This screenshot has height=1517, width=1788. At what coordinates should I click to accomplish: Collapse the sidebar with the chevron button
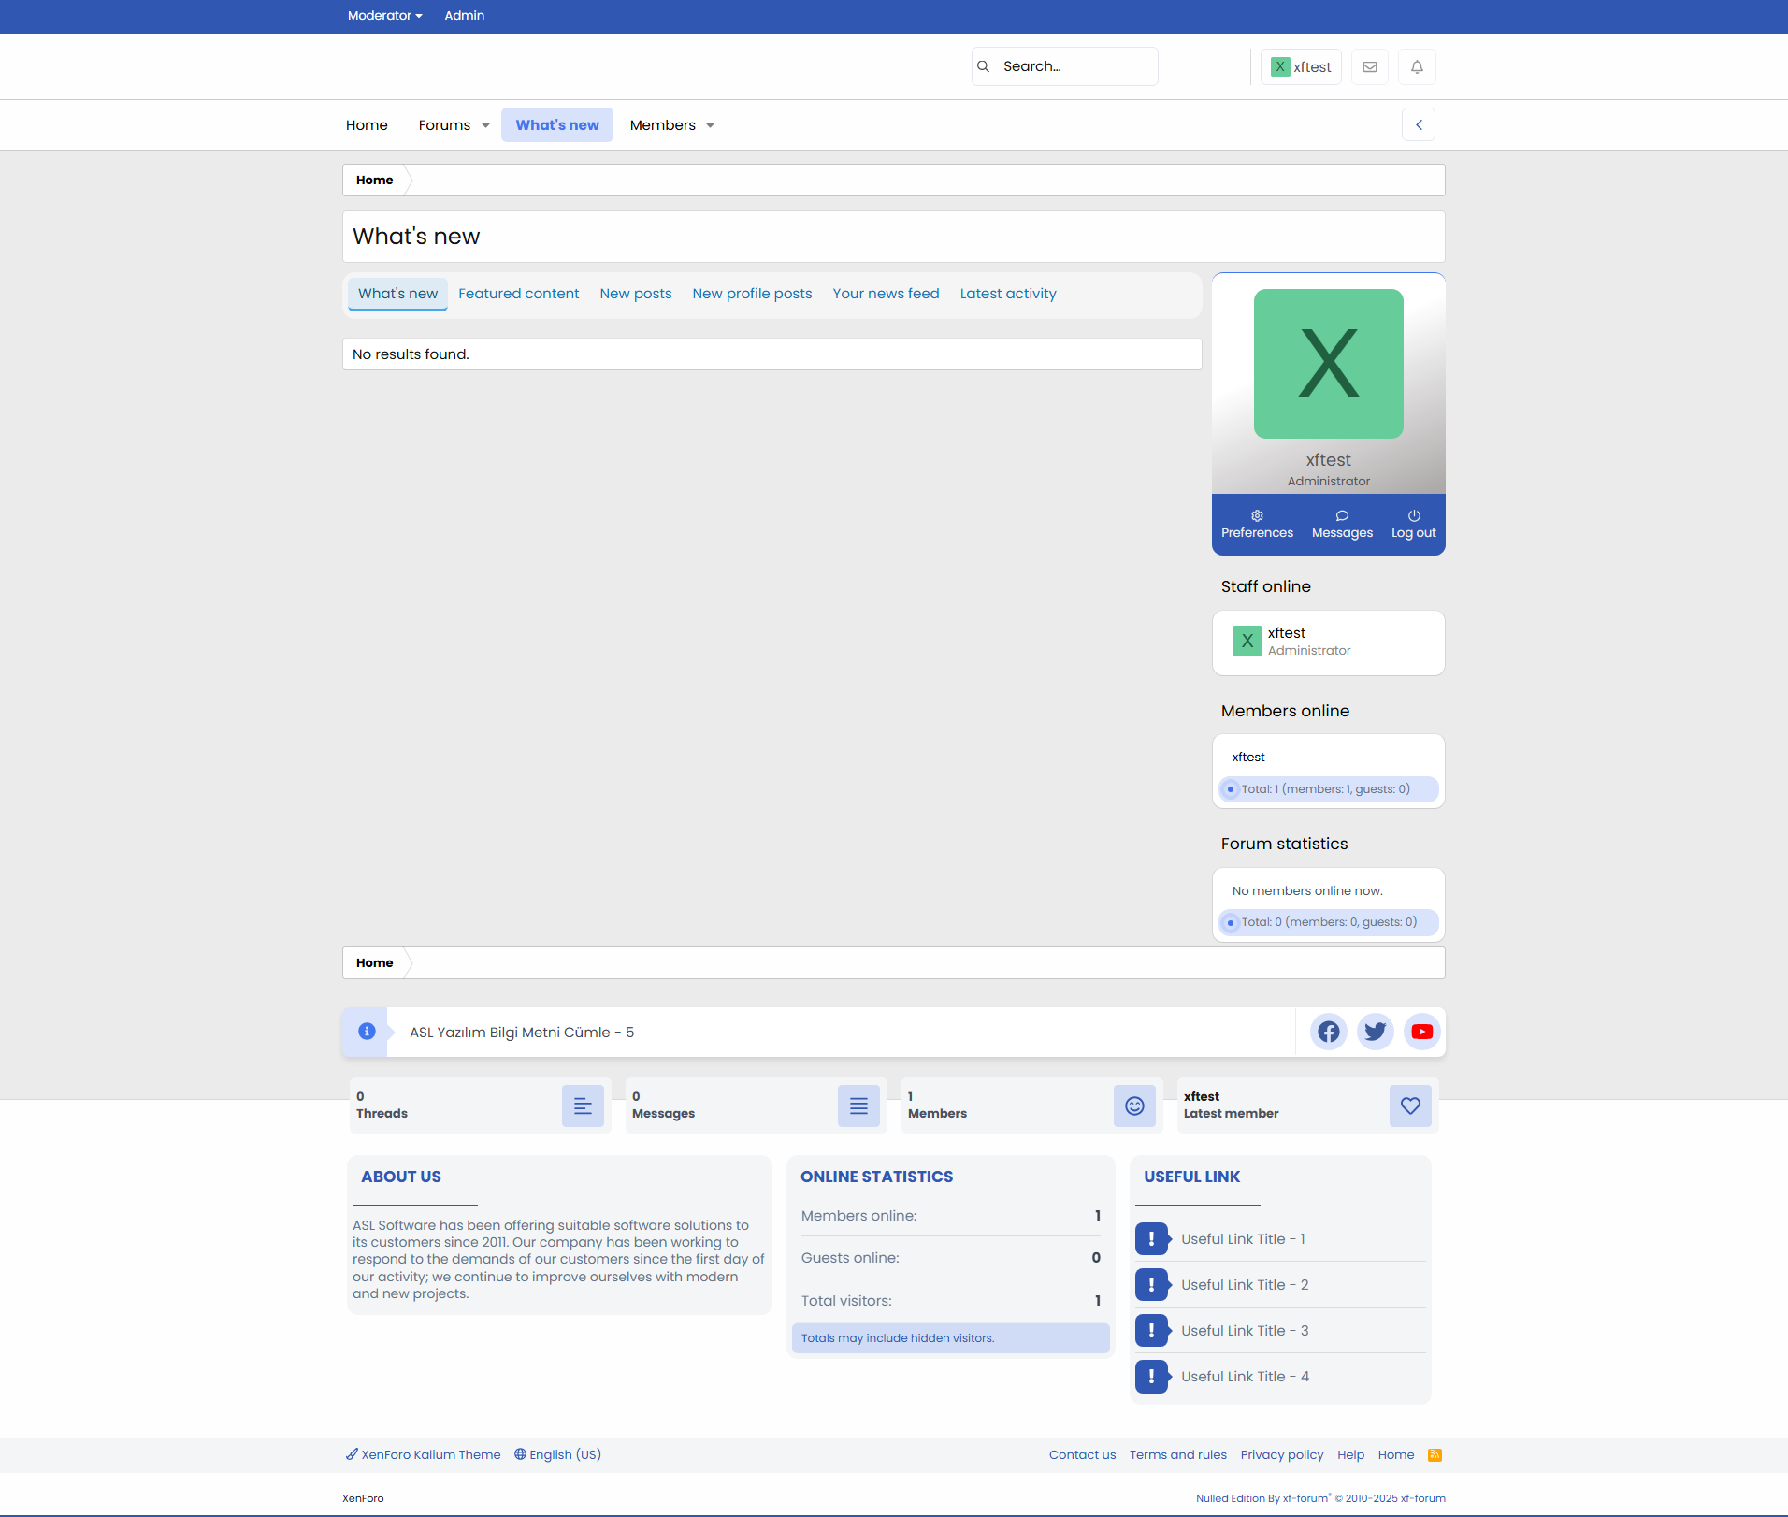(1418, 125)
